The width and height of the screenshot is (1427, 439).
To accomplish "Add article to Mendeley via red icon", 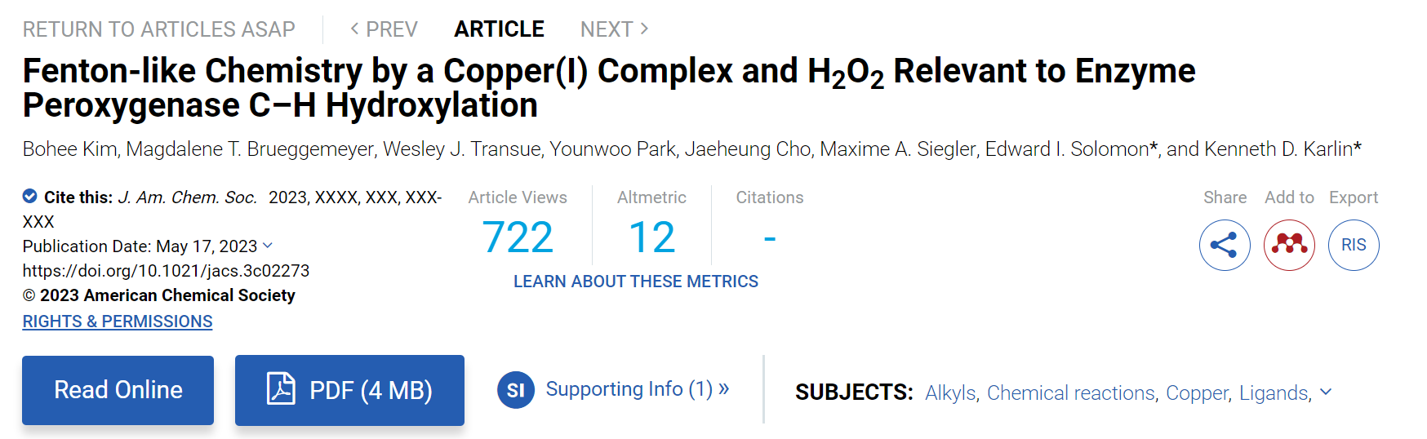I will [1289, 245].
